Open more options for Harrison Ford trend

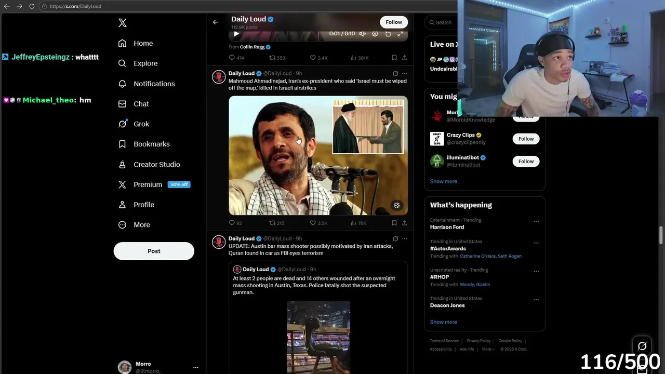536,221
